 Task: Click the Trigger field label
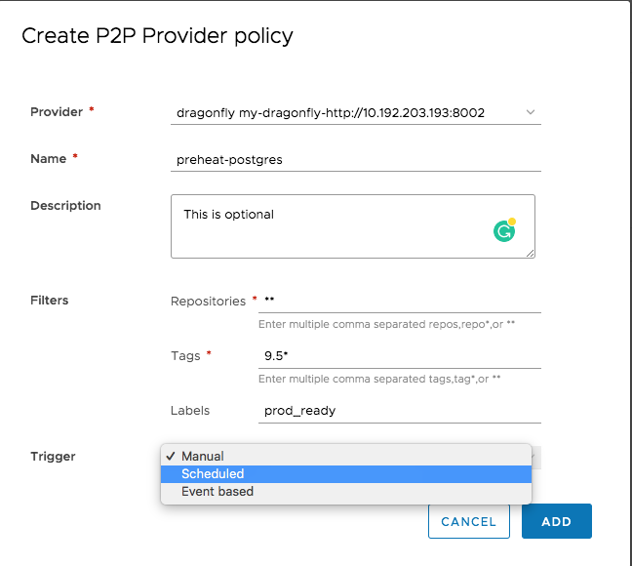point(53,457)
